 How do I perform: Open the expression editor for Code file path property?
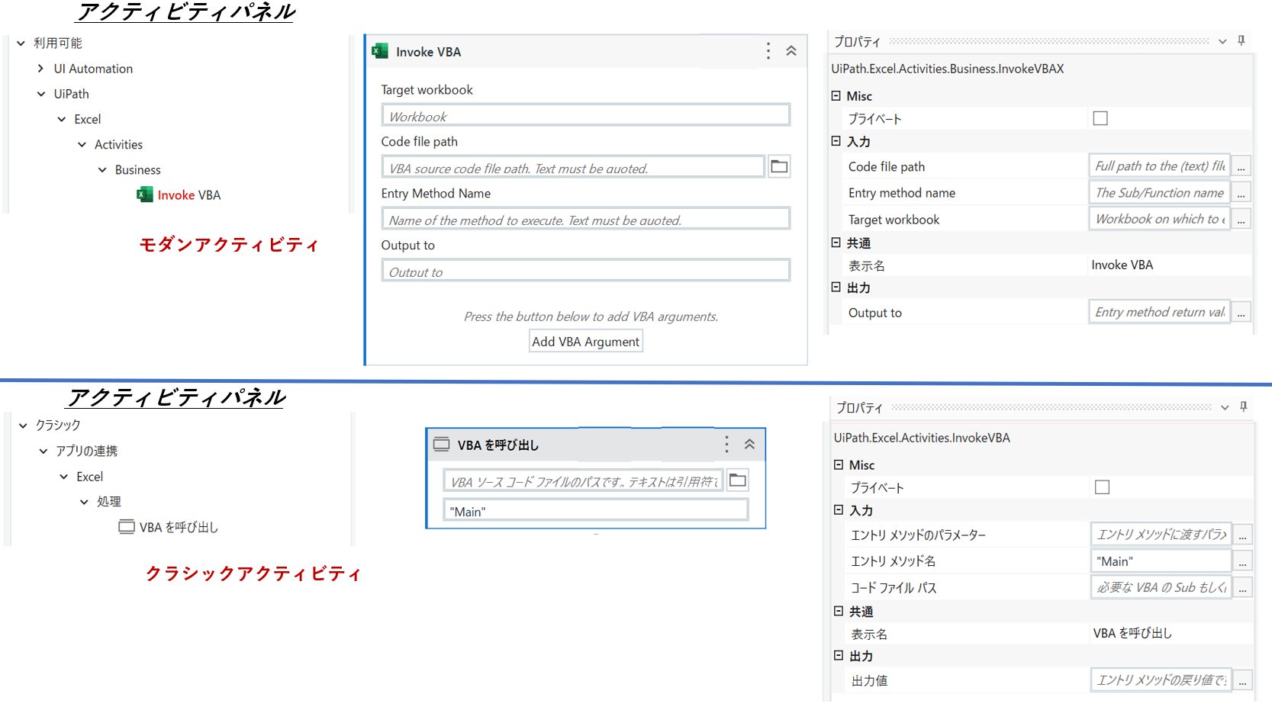[x=1241, y=166]
